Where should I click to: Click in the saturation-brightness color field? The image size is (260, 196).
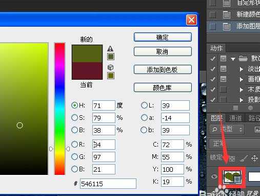click(24, 109)
